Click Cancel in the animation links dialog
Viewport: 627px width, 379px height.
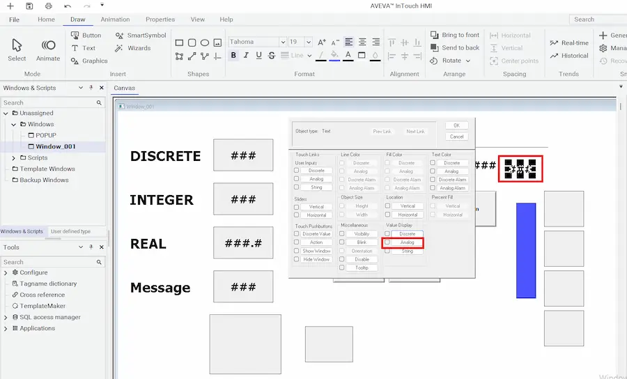tap(456, 137)
